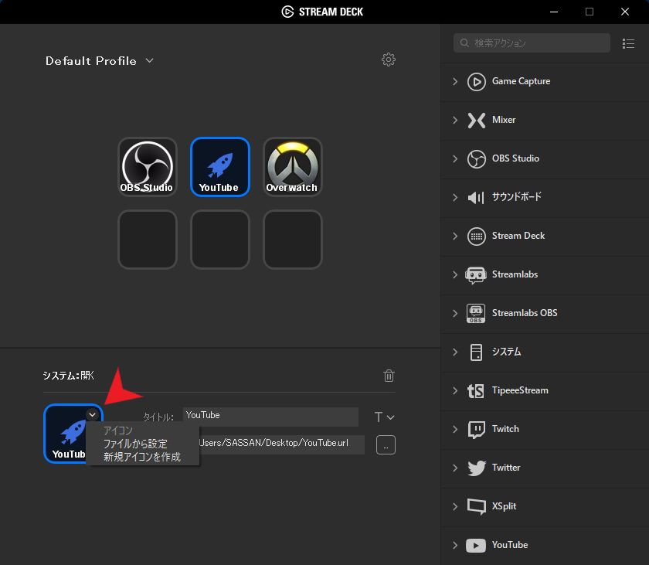Click the システム computer icon
The width and height of the screenshot is (649, 565).
pyautogui.click(x=477, y=352)
